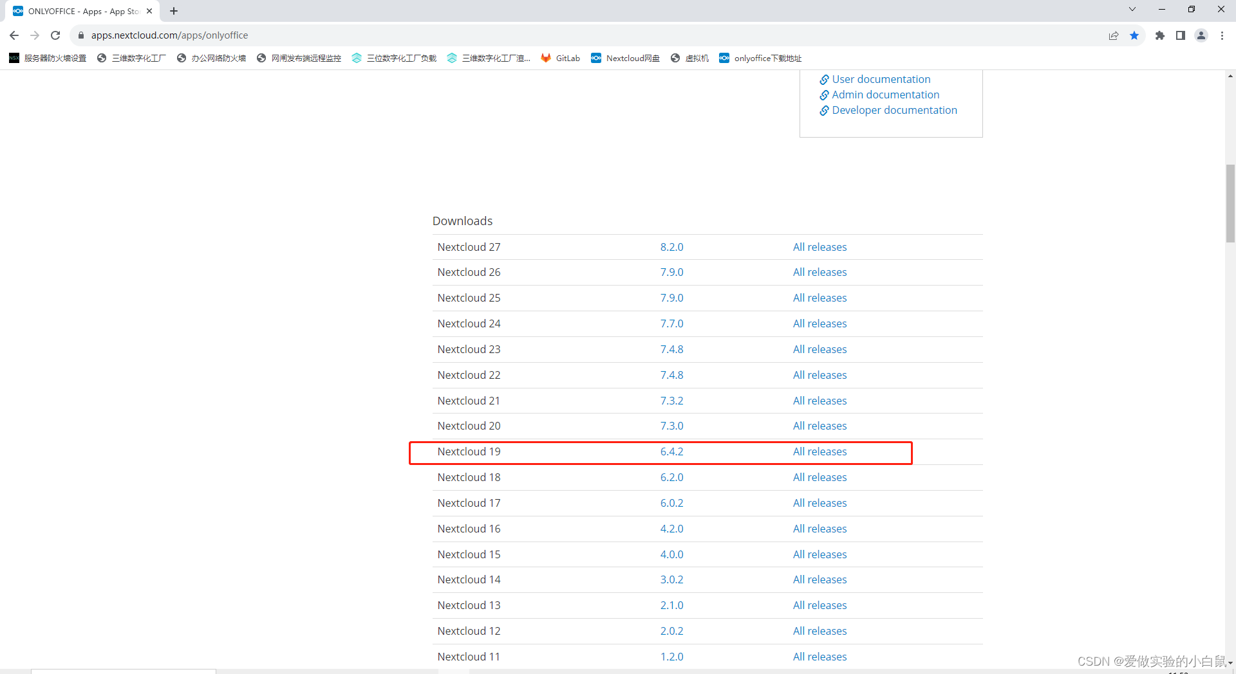Download version 1.2.0 for Nextcloud 11

(x=671, y=657)
